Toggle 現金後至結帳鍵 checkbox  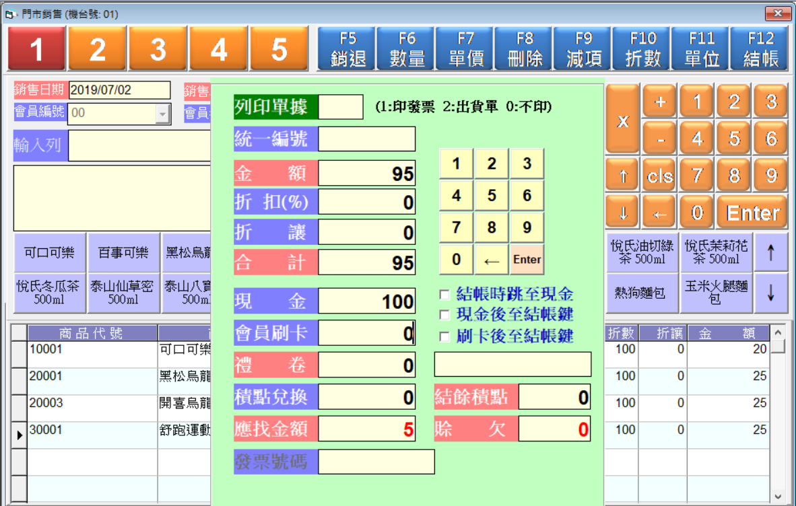point(444,315)
